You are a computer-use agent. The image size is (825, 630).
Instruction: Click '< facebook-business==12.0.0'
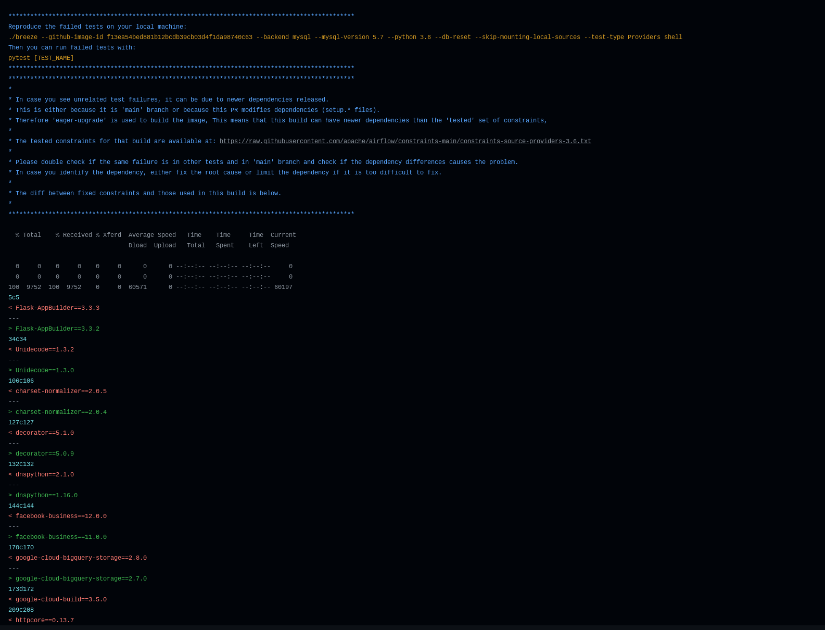point(57,516)
